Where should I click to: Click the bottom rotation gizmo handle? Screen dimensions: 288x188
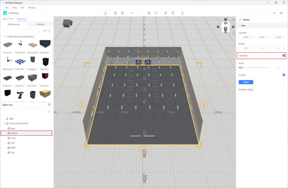point(143,149)
